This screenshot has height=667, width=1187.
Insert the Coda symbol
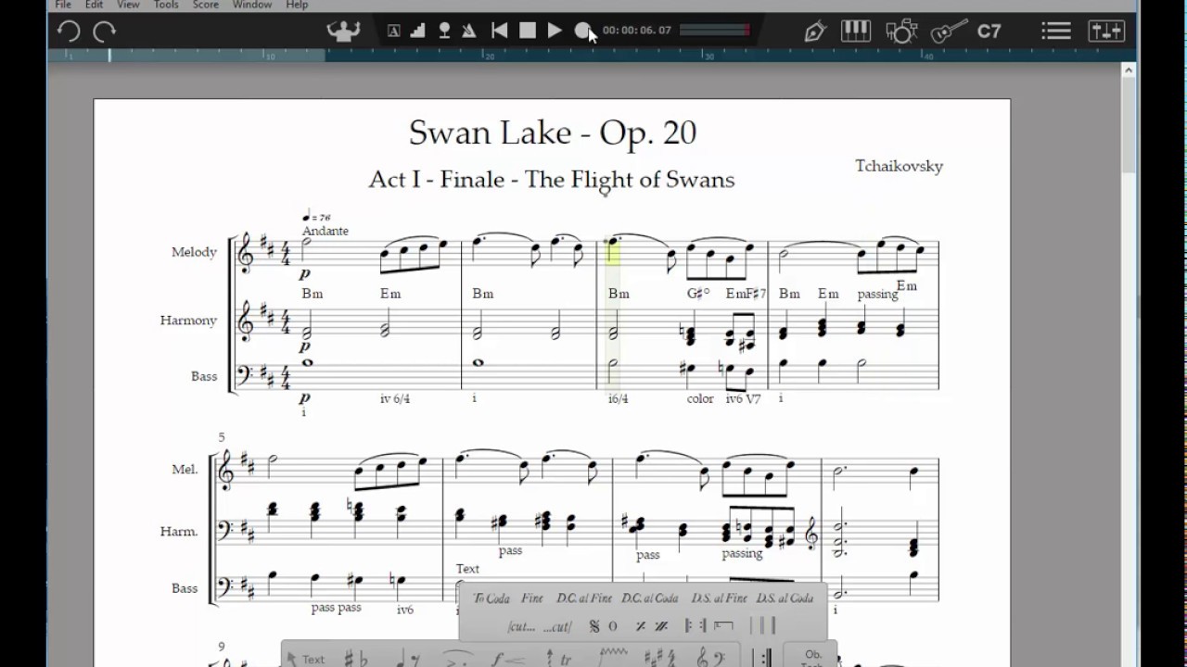[612, 626]
